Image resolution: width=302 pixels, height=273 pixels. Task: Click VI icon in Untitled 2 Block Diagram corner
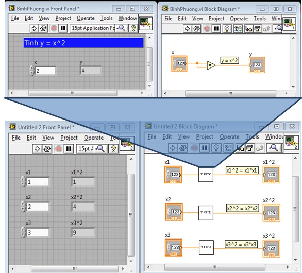tap(291, 143)
